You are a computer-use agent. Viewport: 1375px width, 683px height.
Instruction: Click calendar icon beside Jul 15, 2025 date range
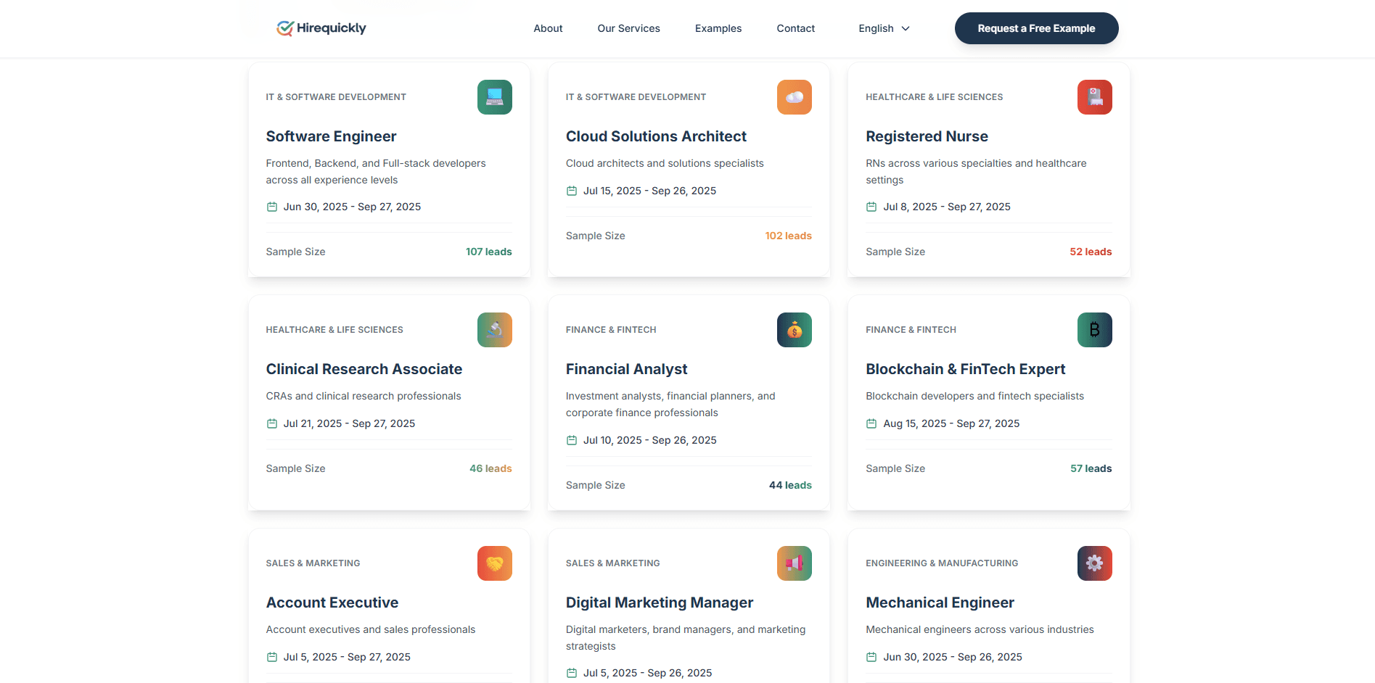pyautogui.click(x=572, y=191)
